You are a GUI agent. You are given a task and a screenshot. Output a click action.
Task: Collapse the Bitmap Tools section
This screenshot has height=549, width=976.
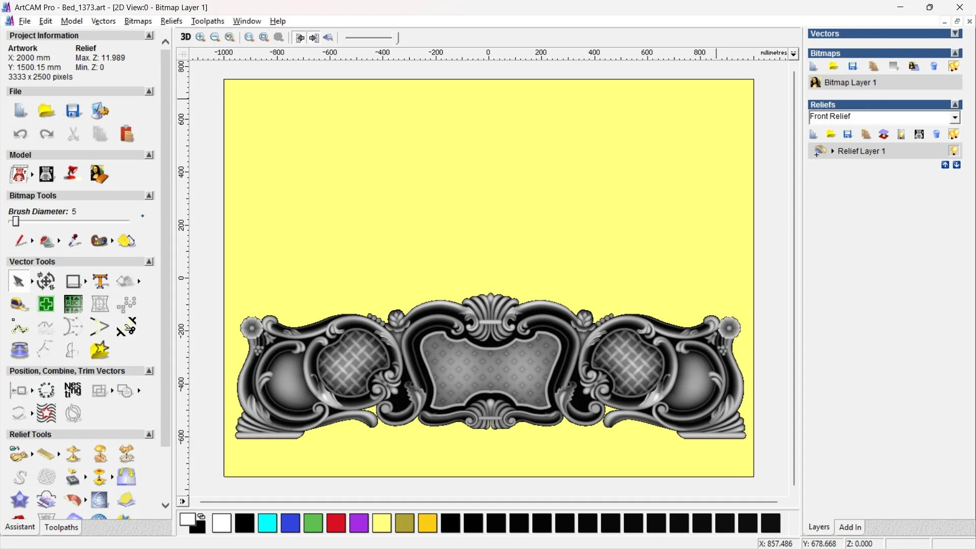[x=149, y=196]
